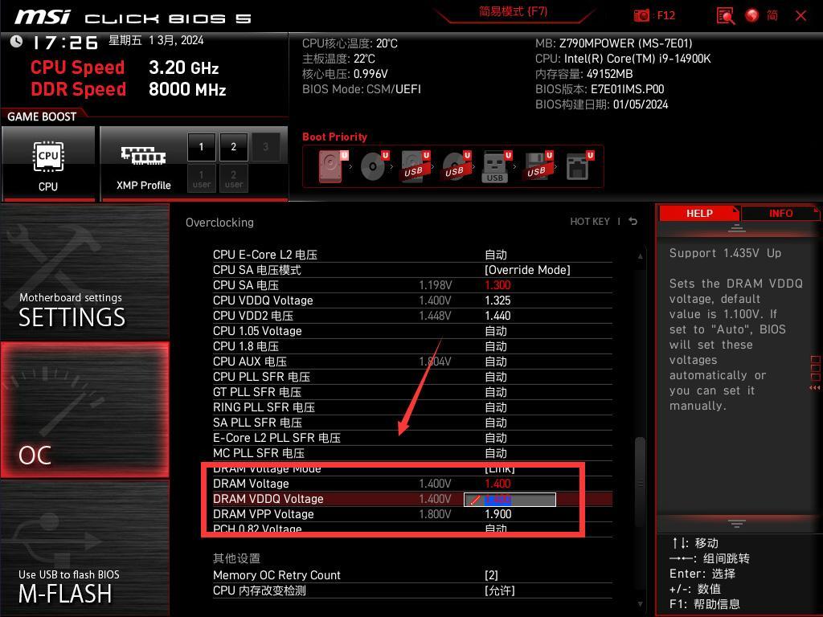Click the XMP Profile memory icon
Image resolution: width=823 pixels, height=617 pixels.
(143, 155)
